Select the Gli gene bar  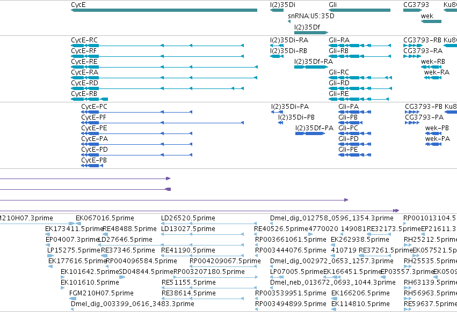(x=359, y=10)
